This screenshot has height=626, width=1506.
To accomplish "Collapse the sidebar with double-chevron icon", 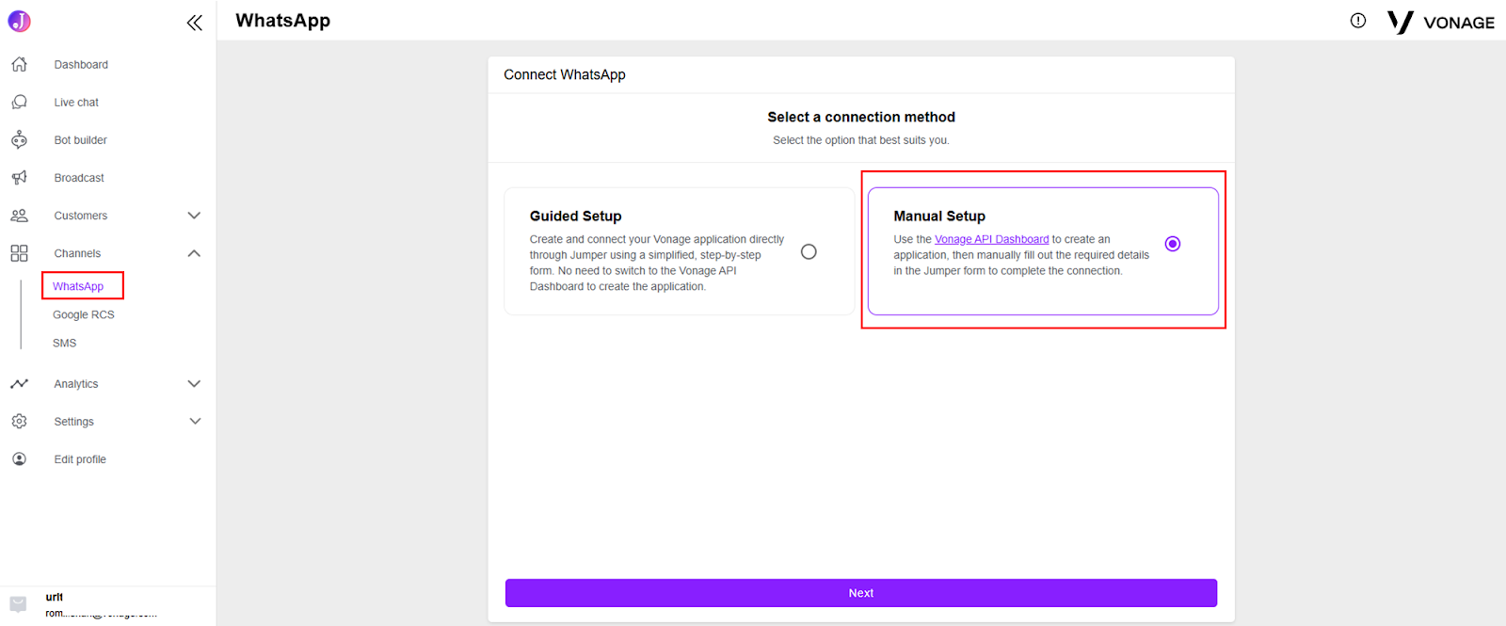I will coord(194,23).
